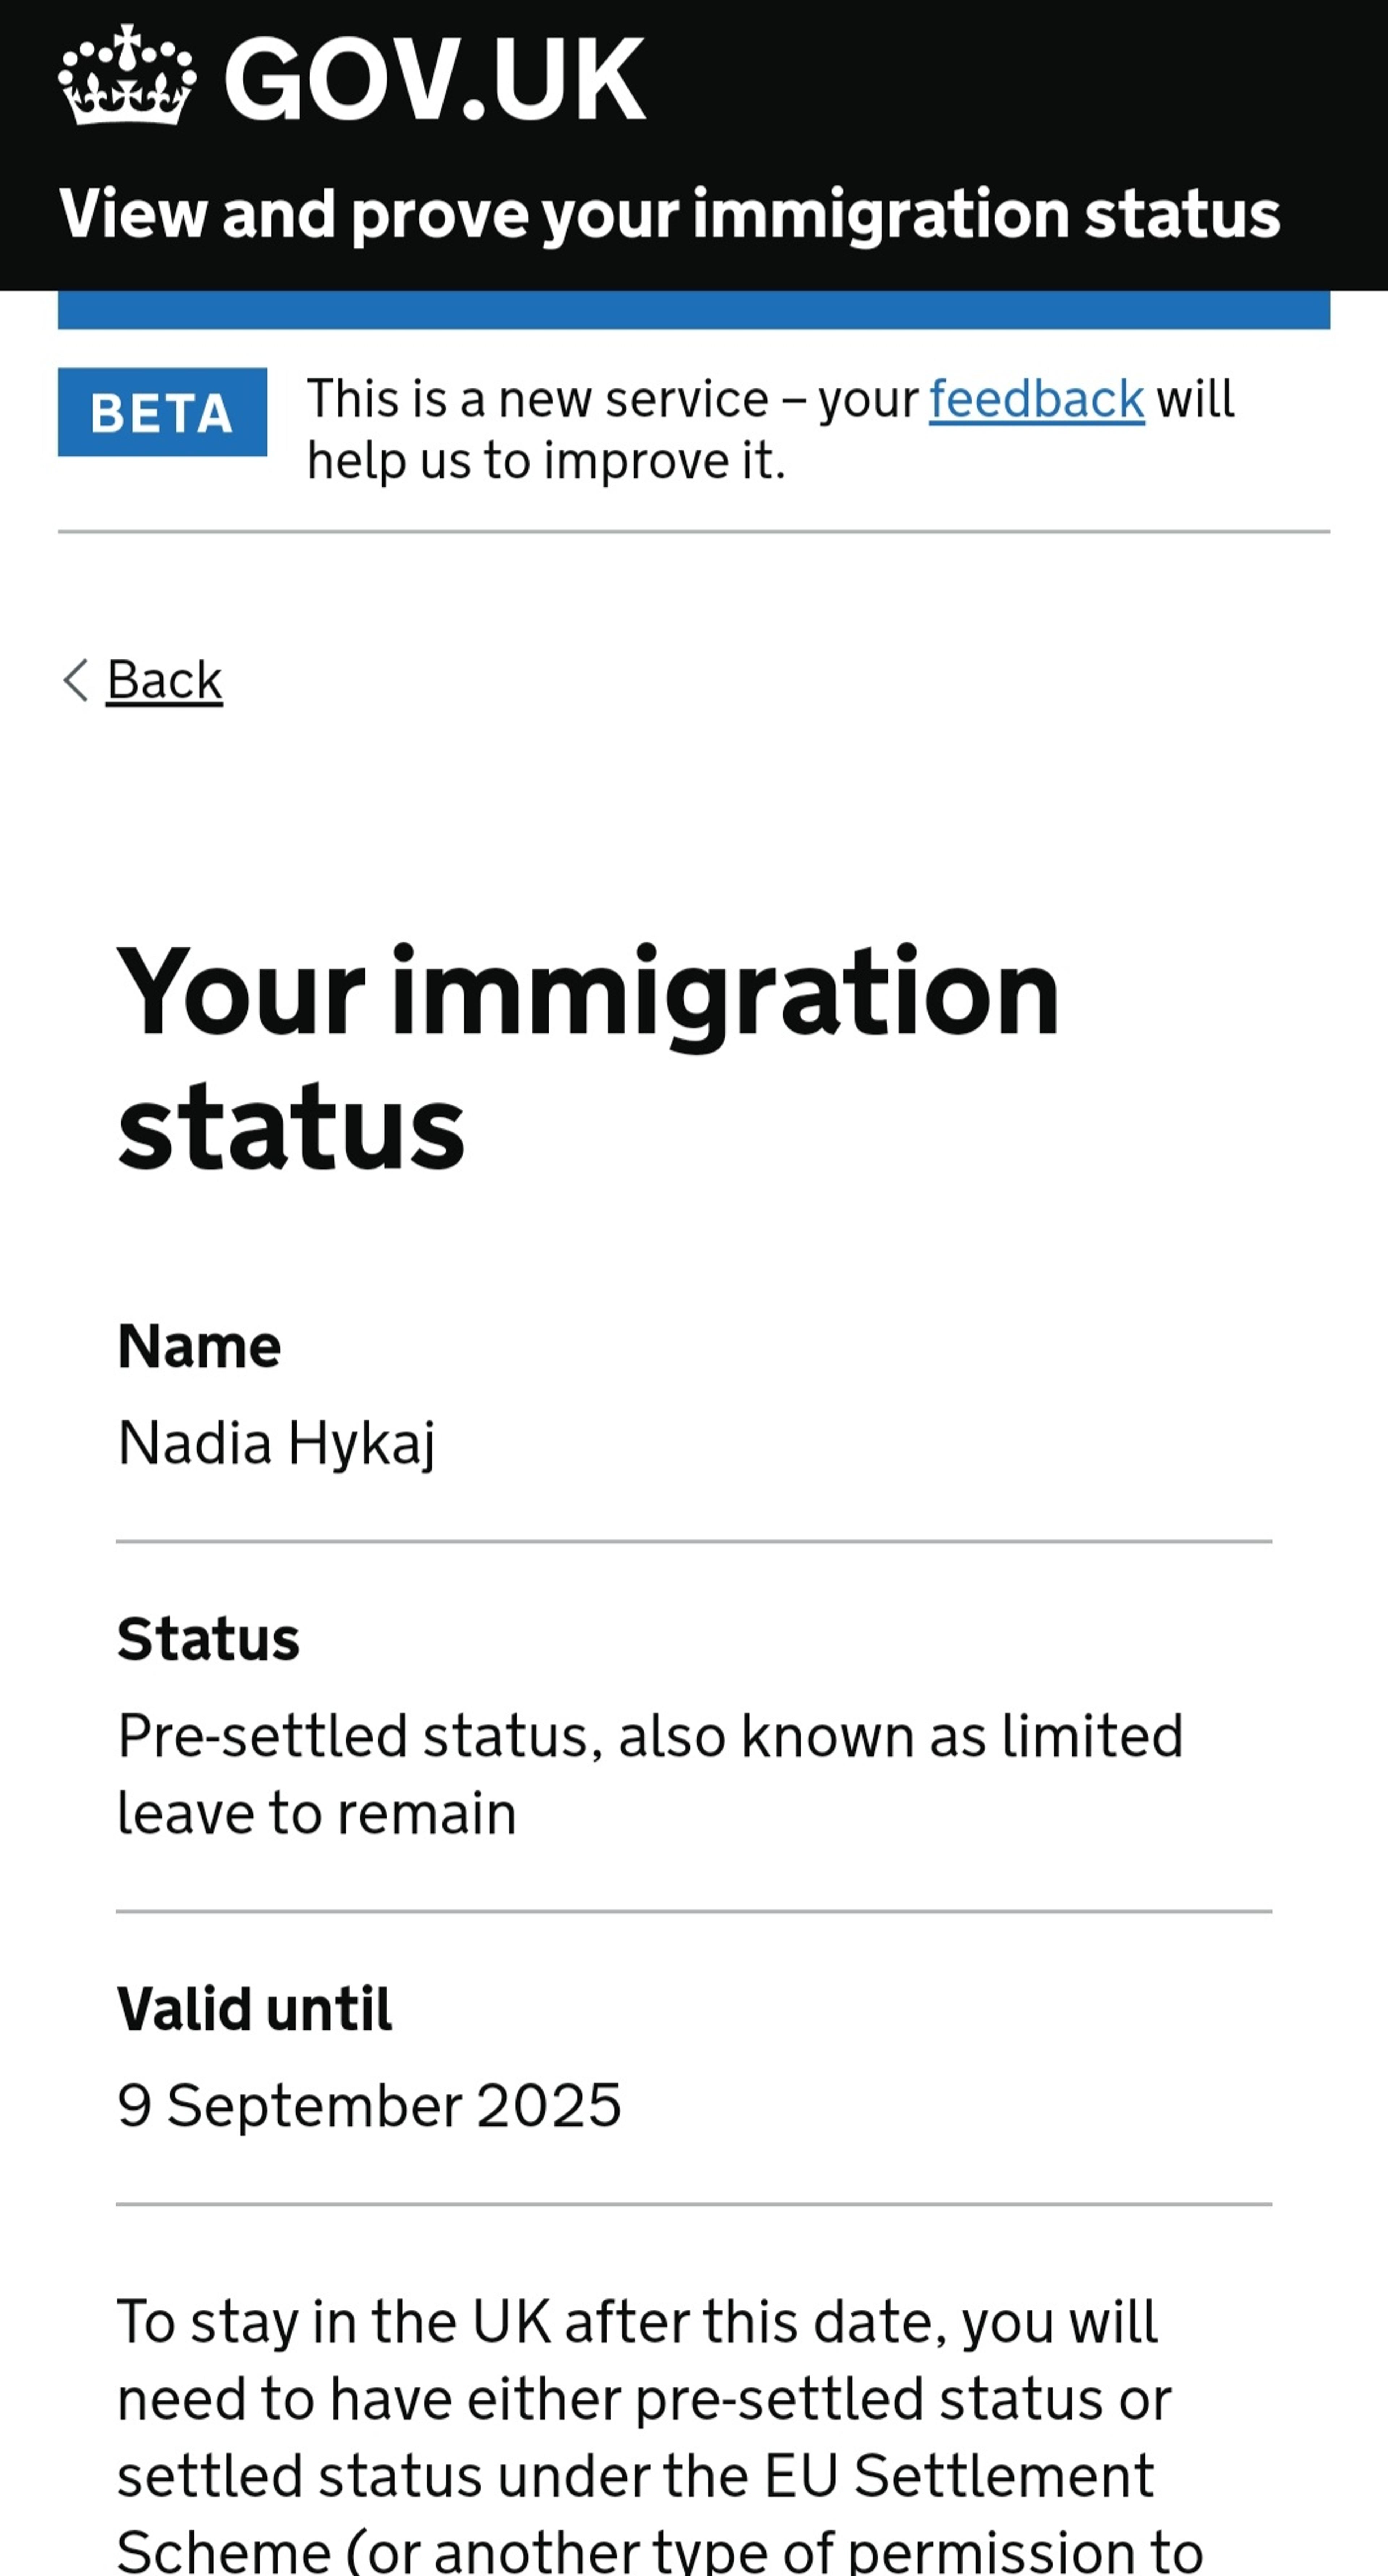
Task: Click the 'Valid until' label
Action: tap(254, 2009)
